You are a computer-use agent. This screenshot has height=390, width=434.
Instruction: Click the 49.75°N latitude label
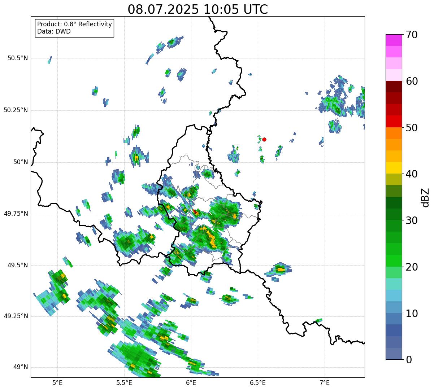tap(16, 214)
